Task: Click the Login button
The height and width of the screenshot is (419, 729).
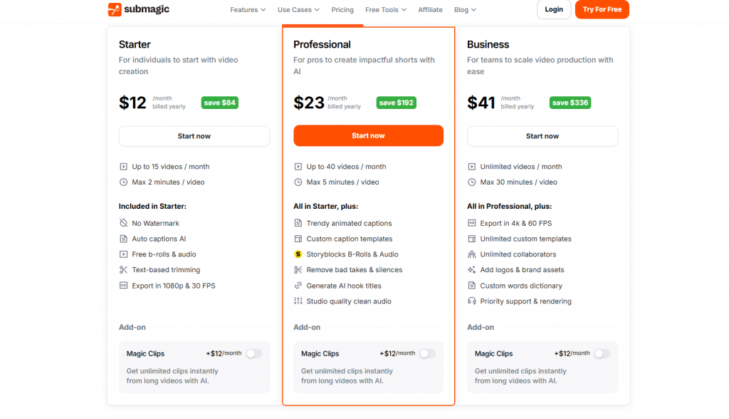Action: (554, 9)
